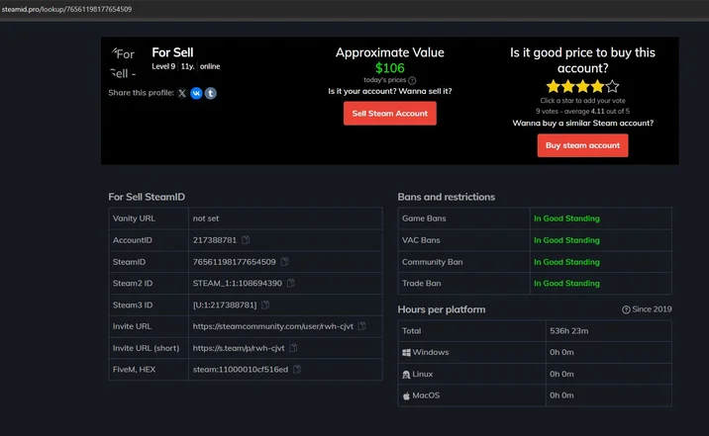The height and width of the screenshot is (436, 709).
Task: Select the 76561198177654509 SteamID text
Action: coord(235,262)
